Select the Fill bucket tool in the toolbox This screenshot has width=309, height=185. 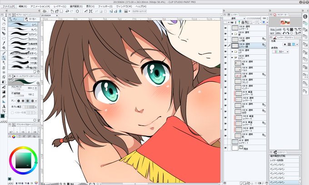point(4,87)
